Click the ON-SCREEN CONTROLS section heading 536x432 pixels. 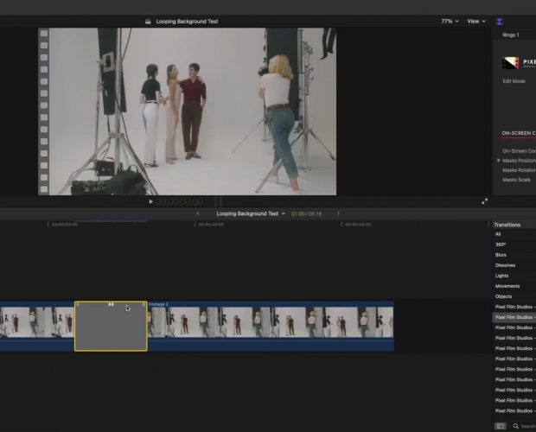[519, 133]
